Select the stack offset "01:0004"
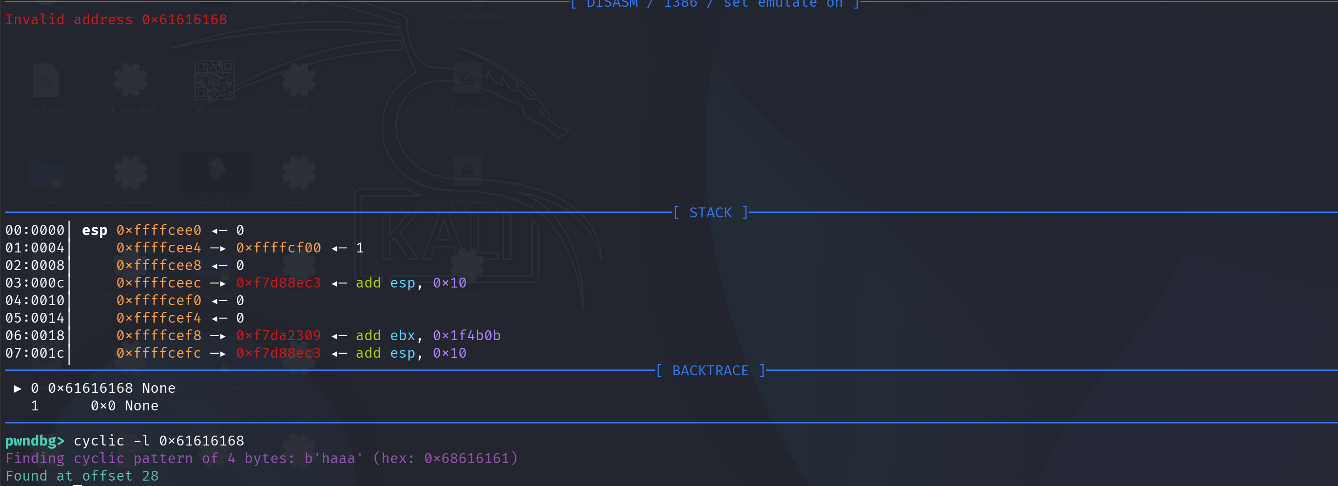The image size is (1338, 486). pos(35,247)
